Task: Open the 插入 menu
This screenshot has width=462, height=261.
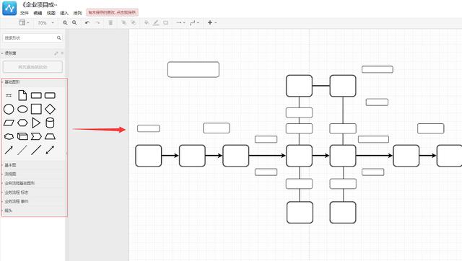Action: pos(64,13)
